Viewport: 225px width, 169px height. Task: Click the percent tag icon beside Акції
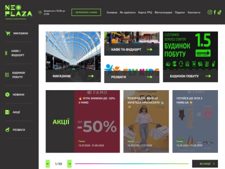tap(7, 112)
